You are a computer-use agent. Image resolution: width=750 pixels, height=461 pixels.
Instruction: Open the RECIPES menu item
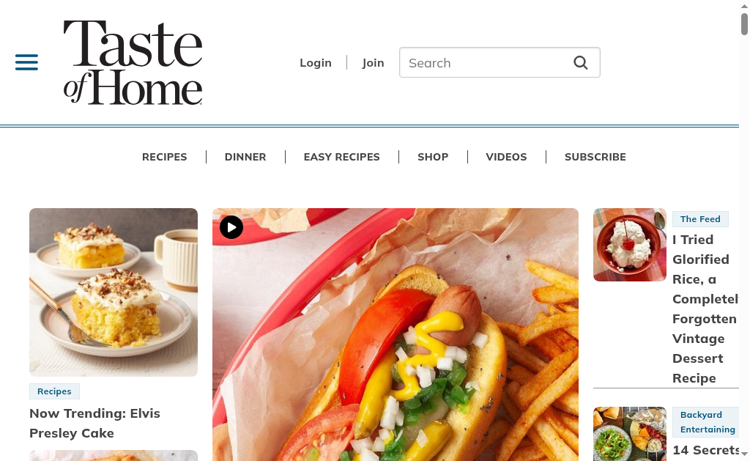165,157
